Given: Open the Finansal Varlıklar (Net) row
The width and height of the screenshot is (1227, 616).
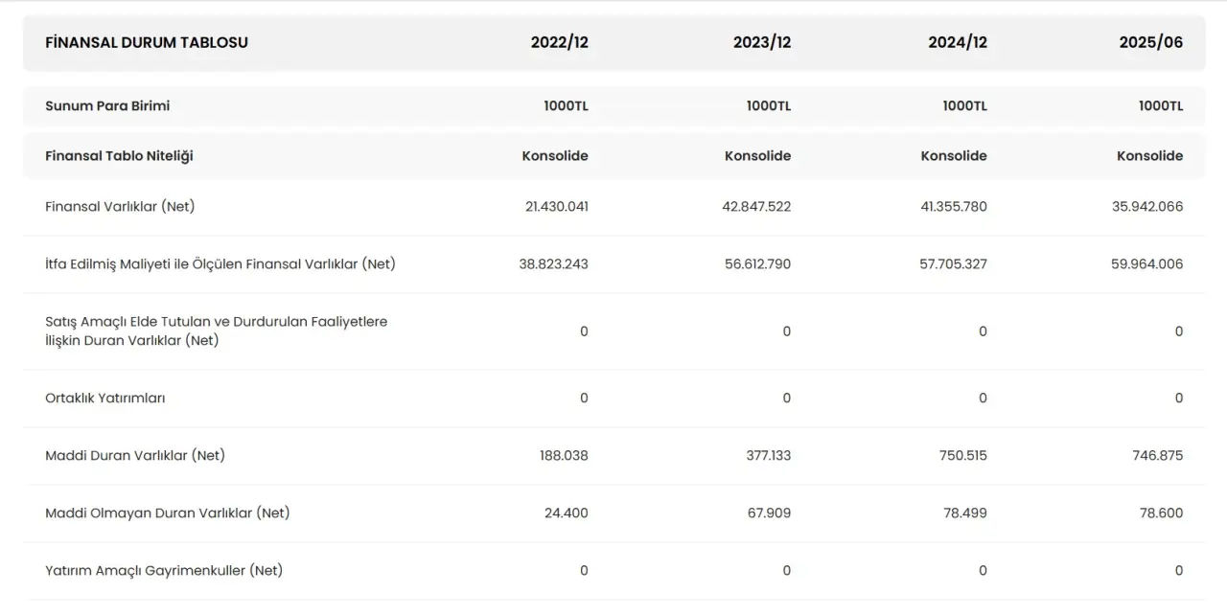Looking at the screenshot, I should click(x=120, y=206).
